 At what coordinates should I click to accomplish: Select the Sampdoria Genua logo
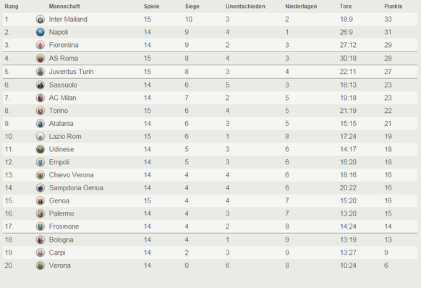[x=41, y=188]
